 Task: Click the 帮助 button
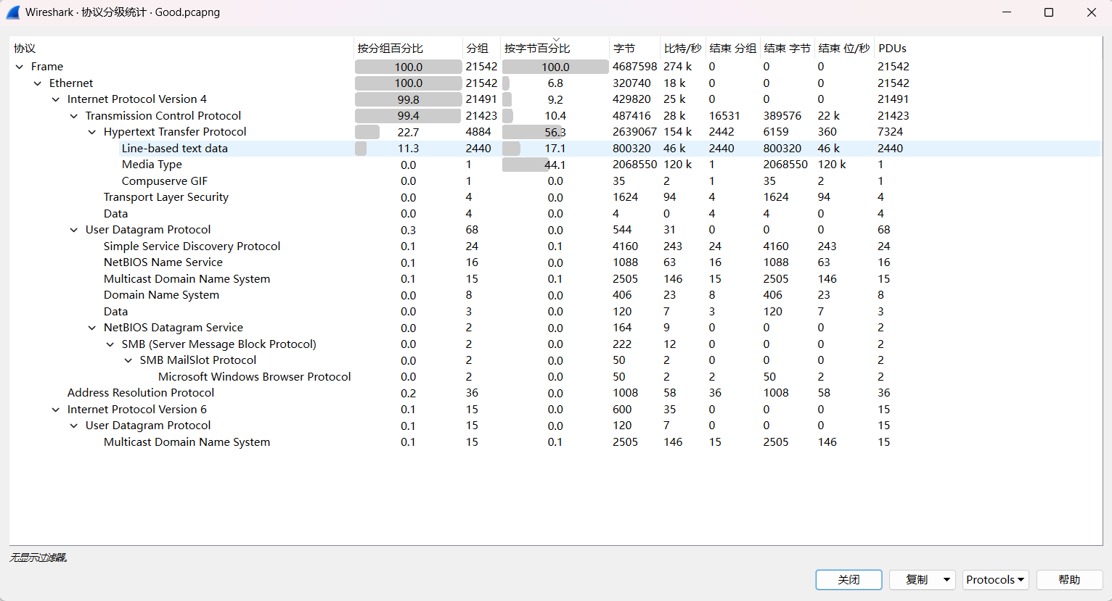pyautogui.click(x=1069, y=580)
